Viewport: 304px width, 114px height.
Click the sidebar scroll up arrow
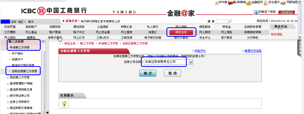[x=43, y=41]
